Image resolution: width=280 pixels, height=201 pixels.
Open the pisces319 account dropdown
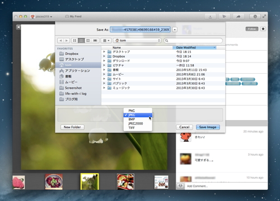point(41,17)
